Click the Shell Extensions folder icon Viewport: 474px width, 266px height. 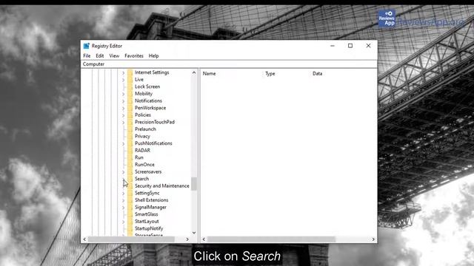130,200
